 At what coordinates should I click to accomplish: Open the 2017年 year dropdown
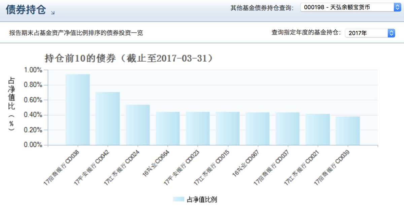coord(370,33)
